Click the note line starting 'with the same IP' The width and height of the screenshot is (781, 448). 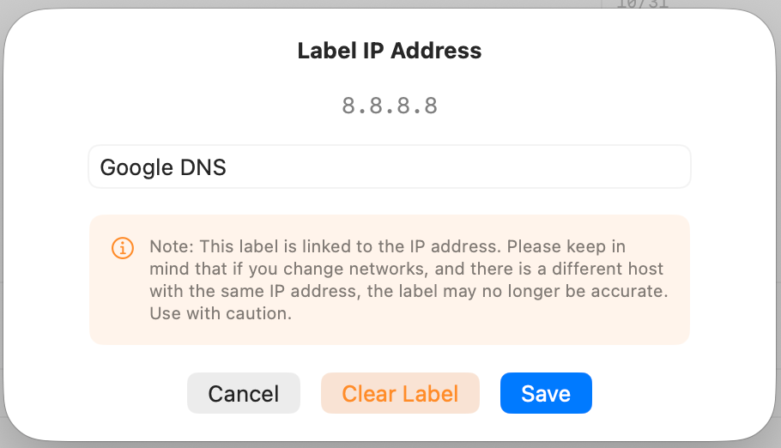pyautogui.click(x=408, y=291)
